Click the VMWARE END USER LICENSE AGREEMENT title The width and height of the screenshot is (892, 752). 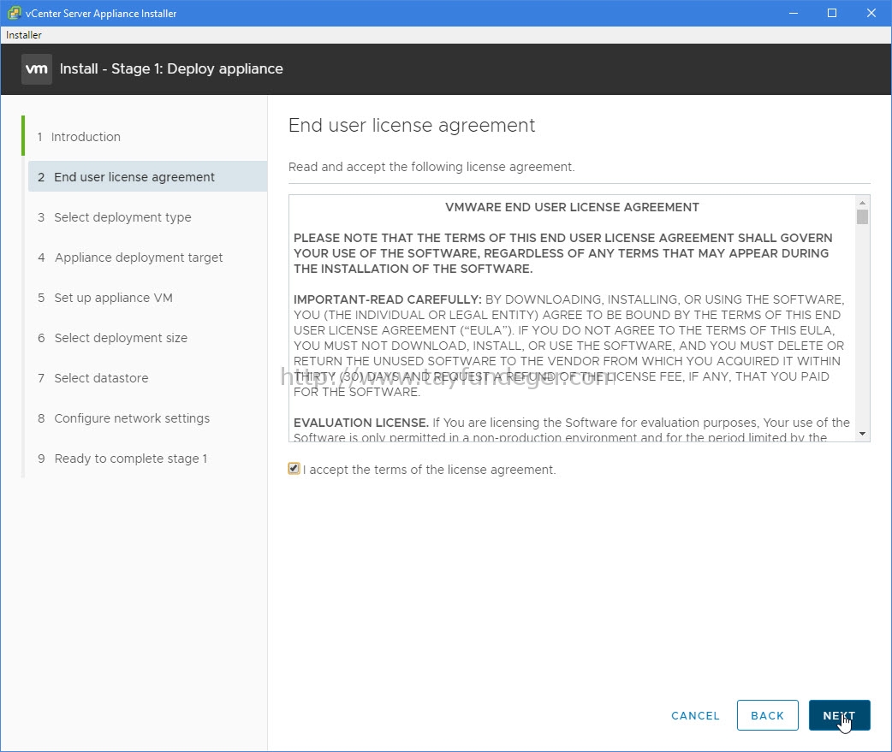pos(573,207)
